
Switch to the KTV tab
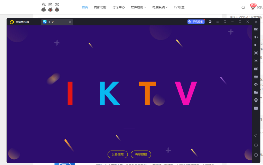click(57, 22)
